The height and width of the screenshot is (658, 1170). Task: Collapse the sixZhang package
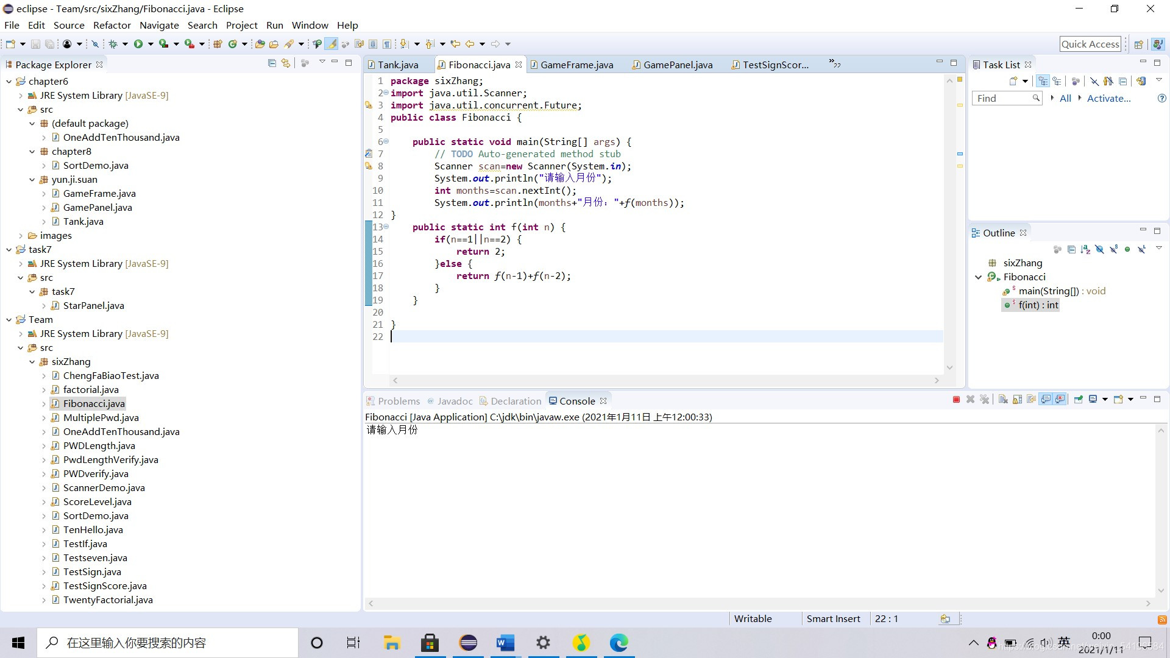pos(32,361)
